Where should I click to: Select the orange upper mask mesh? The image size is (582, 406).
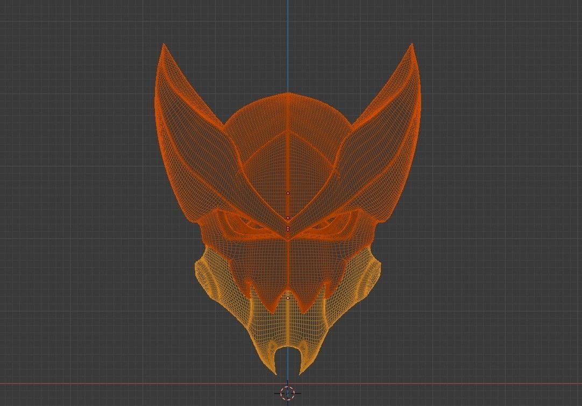288,178
